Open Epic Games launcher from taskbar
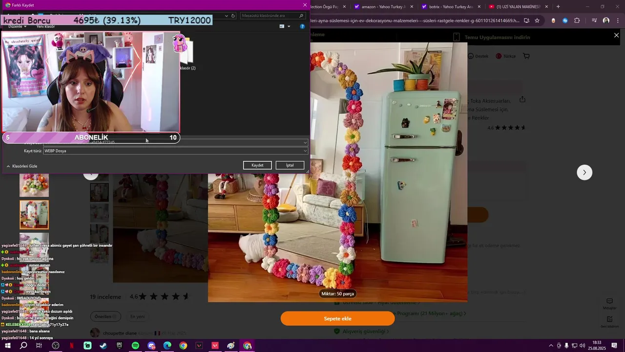 pos(120,346)
